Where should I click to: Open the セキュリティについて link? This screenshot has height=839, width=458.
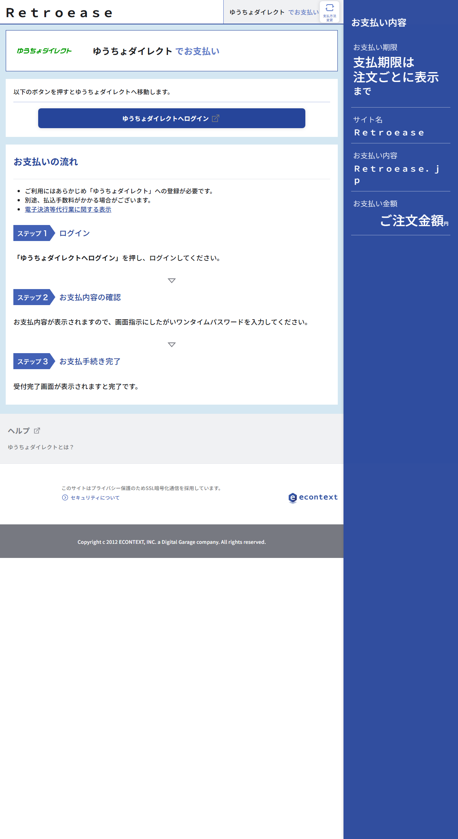coord(95,498)
